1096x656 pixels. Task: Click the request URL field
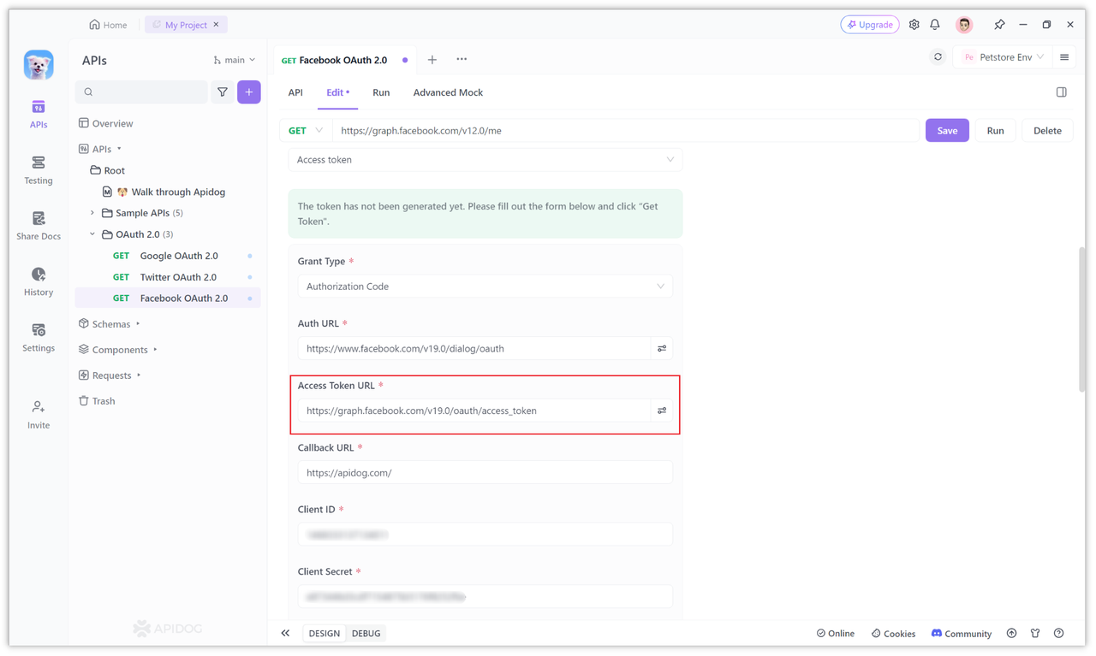[x=625, y=131]
